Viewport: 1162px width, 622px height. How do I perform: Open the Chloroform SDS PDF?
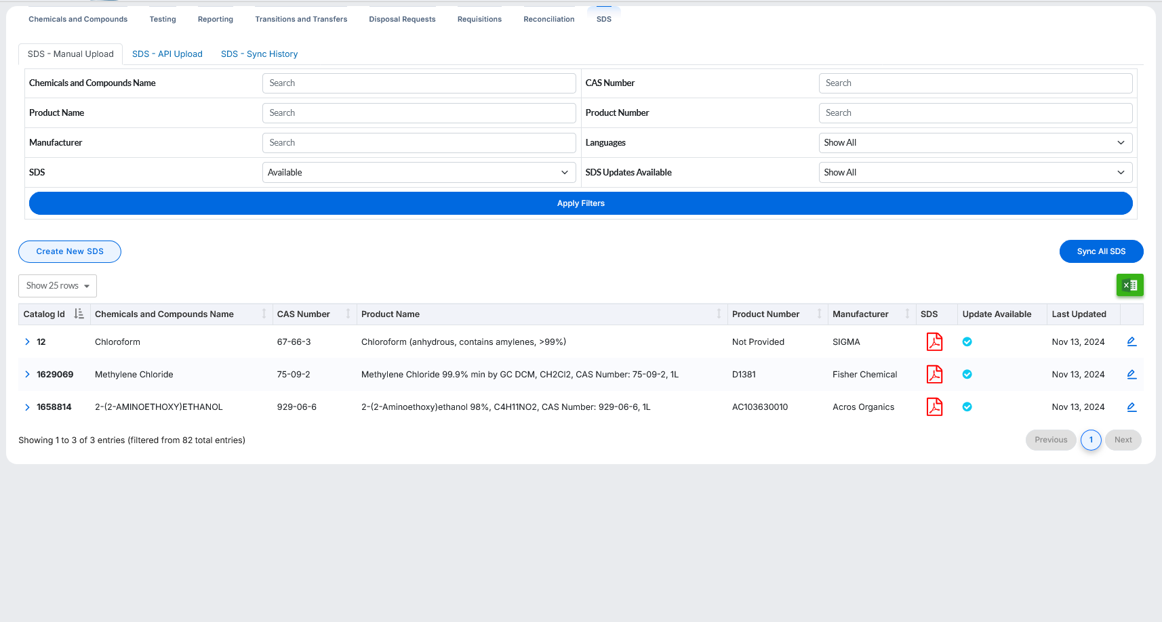pos(934,341)
